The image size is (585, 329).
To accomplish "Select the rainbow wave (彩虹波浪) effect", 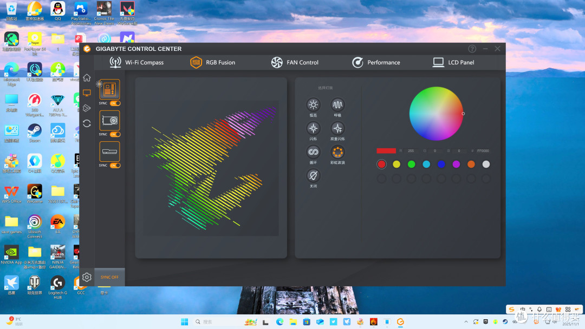I will pyautogui.click(x=337, y=152).
